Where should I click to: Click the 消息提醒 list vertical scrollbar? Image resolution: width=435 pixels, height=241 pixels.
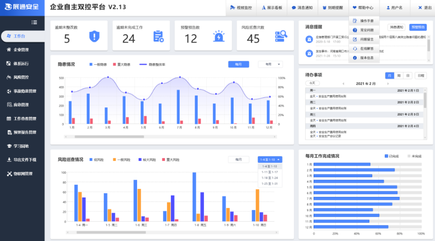click(428, 46)
